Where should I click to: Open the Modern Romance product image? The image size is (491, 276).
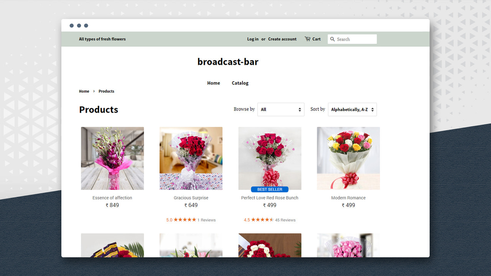pyautogui.click(x=348, y=158)
